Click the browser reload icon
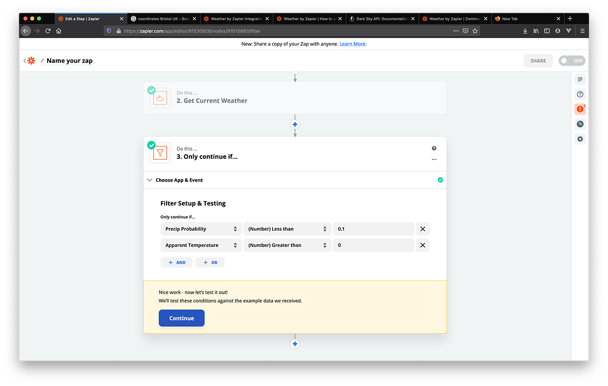608x386 pixels. tap(48, 31)
